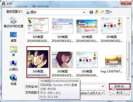This screenshot has width=133, height=102.
Task: Close the 打开 dialog
Action: pos(126,3)
